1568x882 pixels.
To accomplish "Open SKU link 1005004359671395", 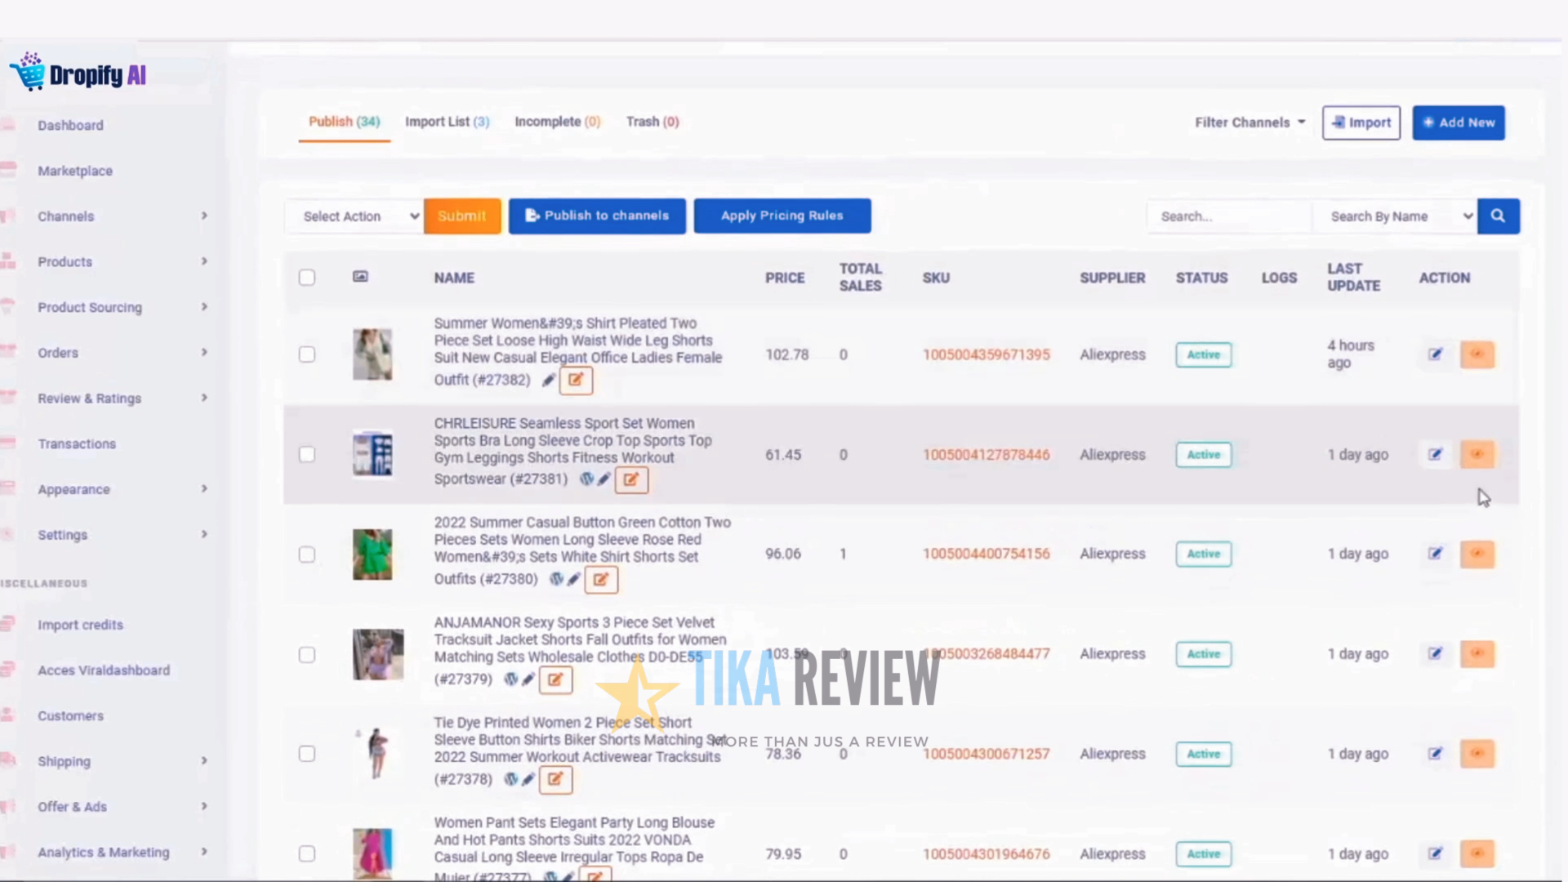I will [986, 354].
